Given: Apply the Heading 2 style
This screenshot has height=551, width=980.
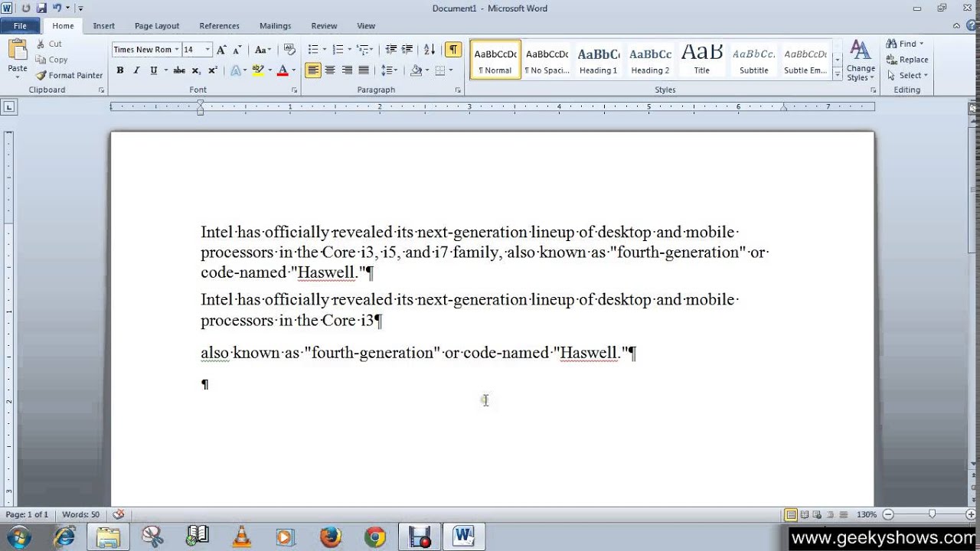Looking at the screenshot, I should click(651, 60).
